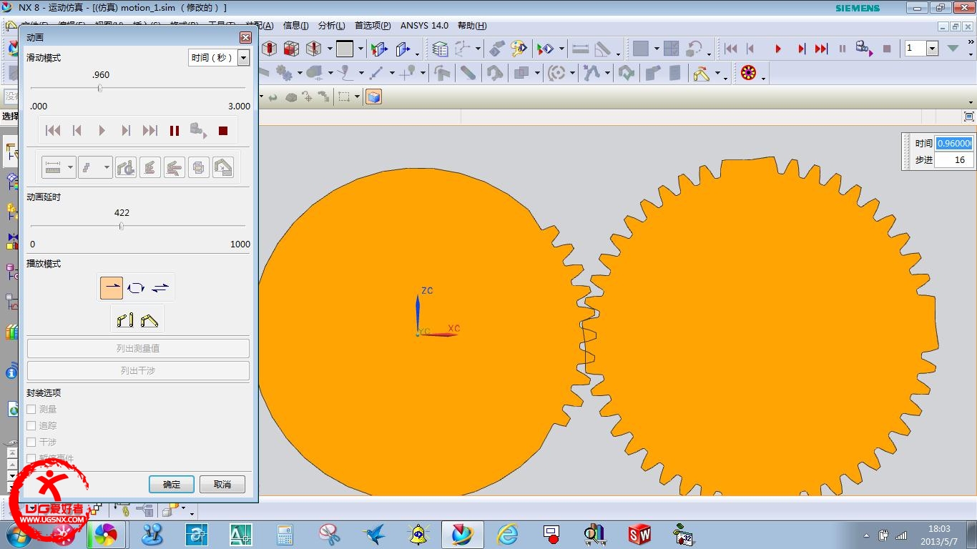Click the green down-triangle toolbar icon
Viewport: 977px width, 549px height.
(953, 49)
